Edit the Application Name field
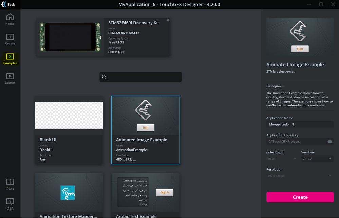This screenshot has width=339, height=218. (x=300, y=124)
